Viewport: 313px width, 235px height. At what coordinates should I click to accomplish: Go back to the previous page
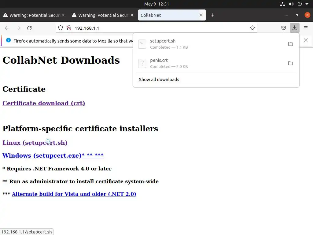[x=7, y=28]
